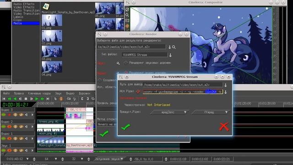Select the Video Effects folder in the resources list
The image size is (293, 165).
click(24, 7)
